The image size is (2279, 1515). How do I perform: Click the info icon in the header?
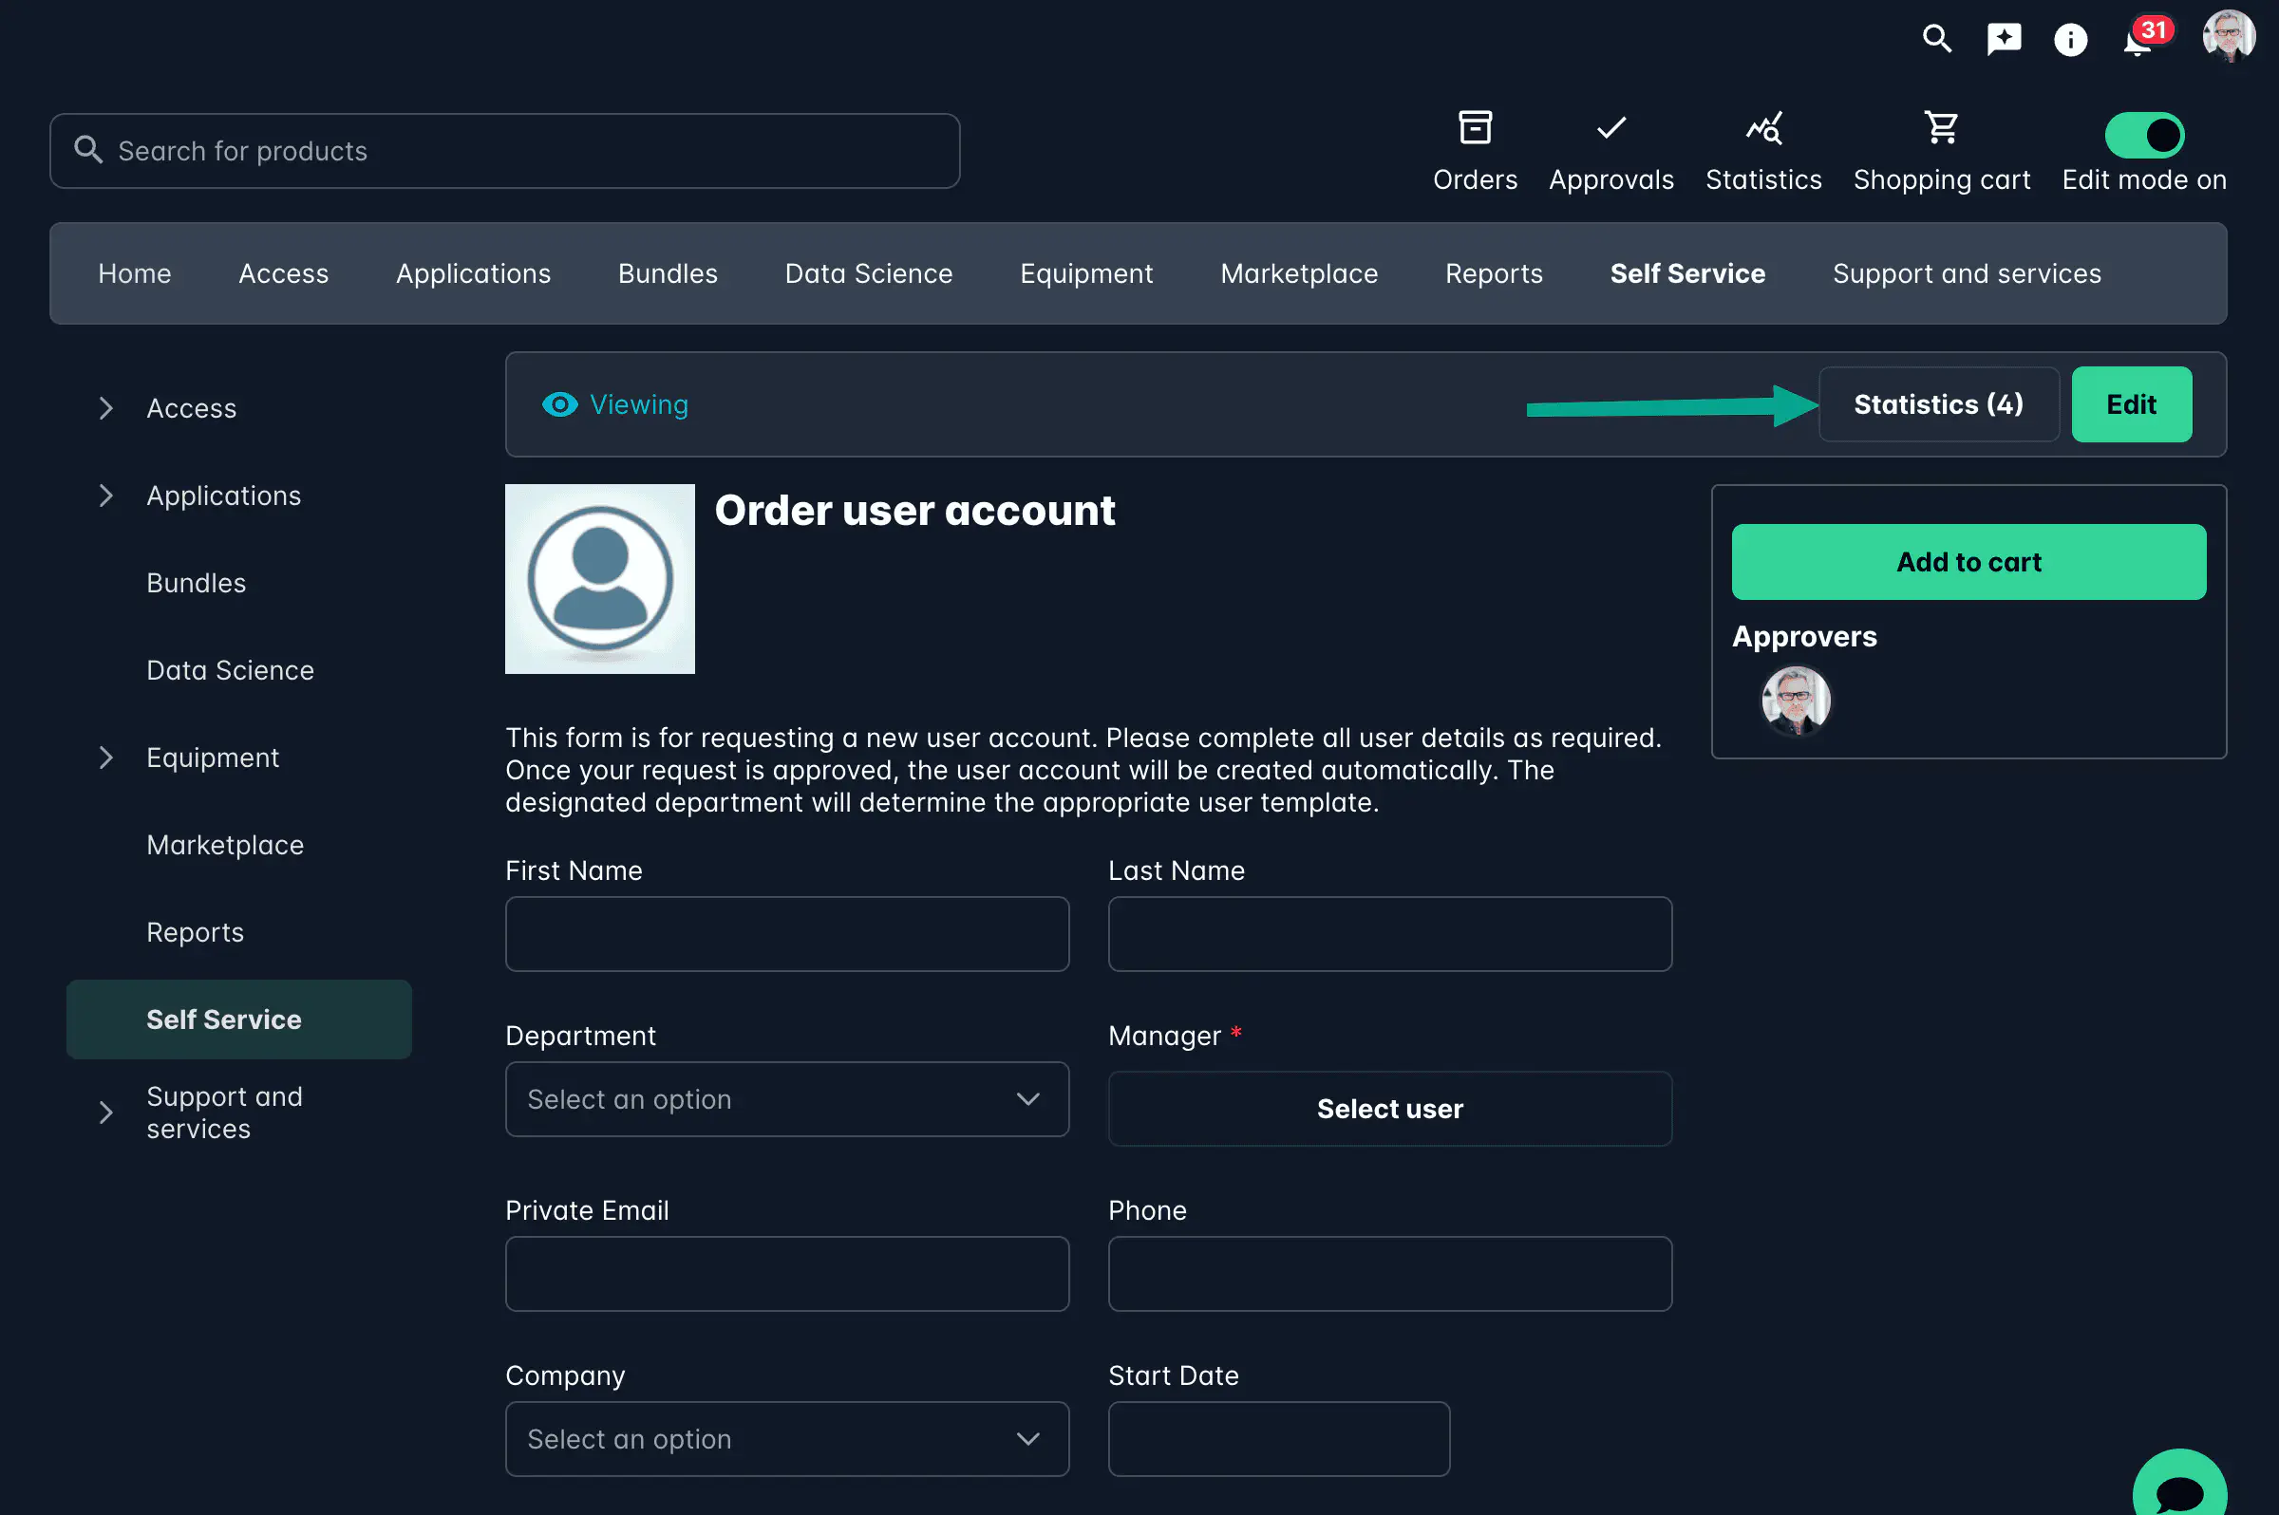(2070, 39)
